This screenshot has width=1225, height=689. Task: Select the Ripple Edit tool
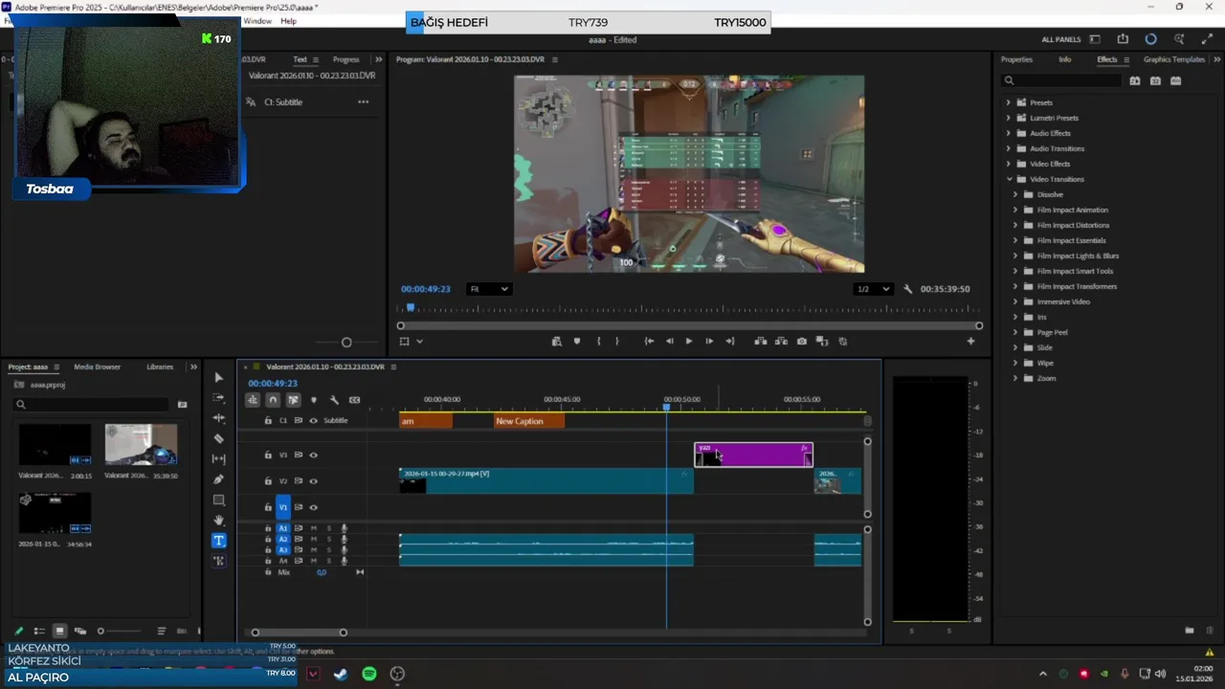(x=218, y=418)
